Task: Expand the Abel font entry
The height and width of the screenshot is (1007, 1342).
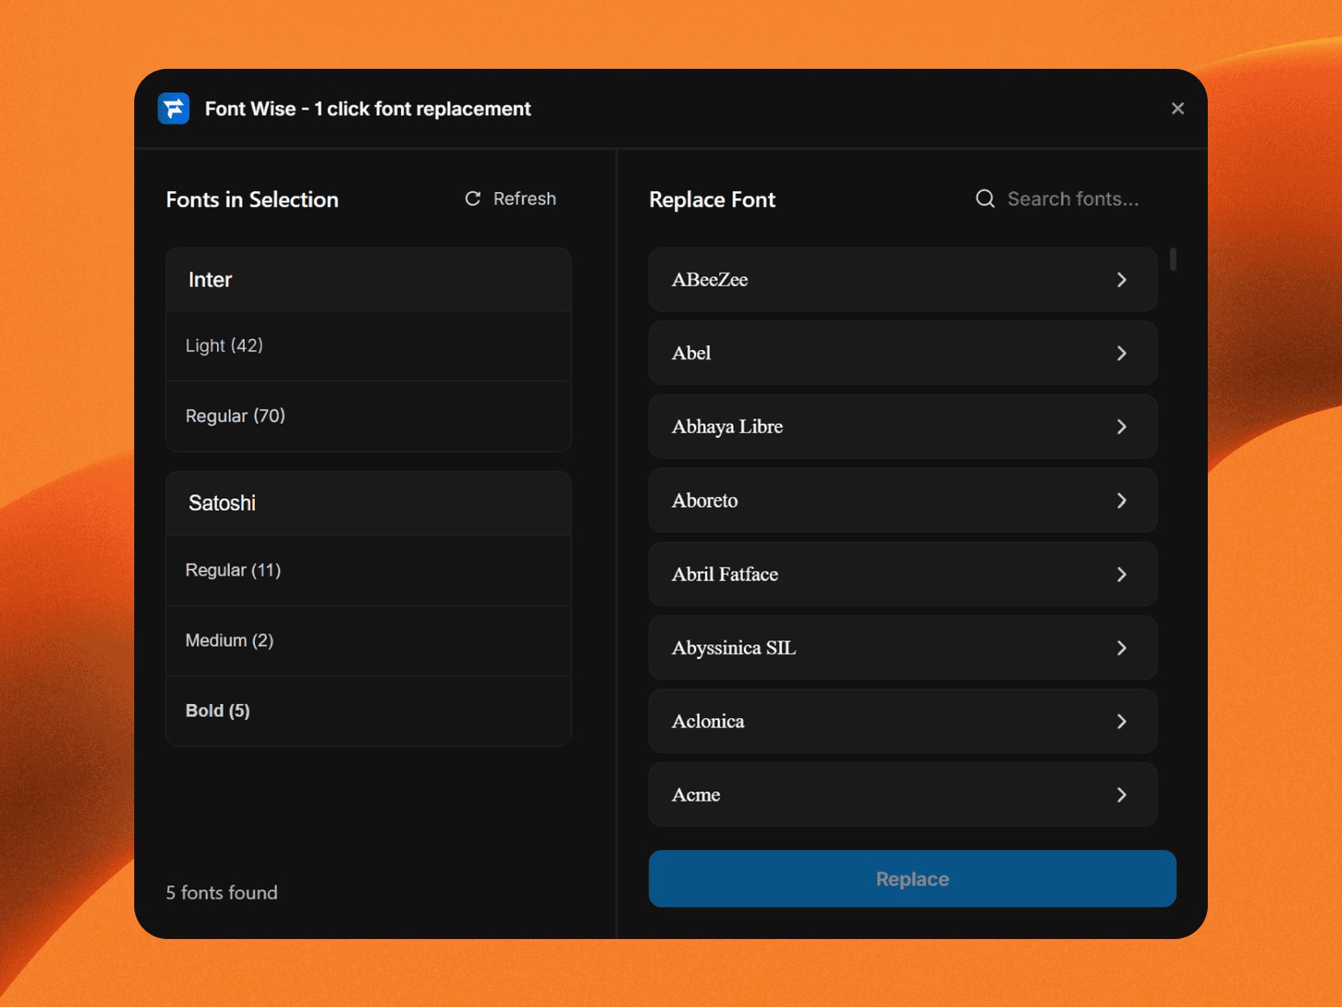Action: coord(1122,353)
